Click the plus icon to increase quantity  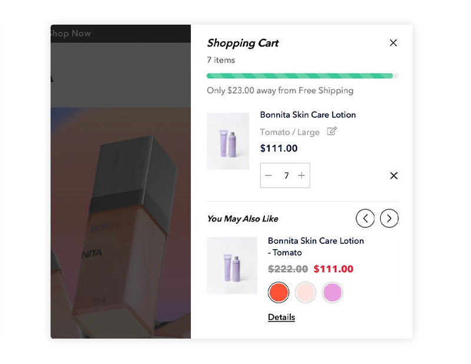tap(301, 176)
